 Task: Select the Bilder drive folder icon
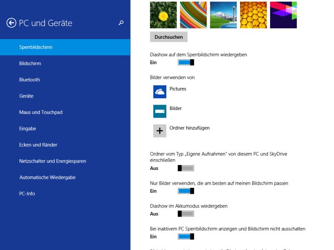pyautogui.click(x=160, y=111)
